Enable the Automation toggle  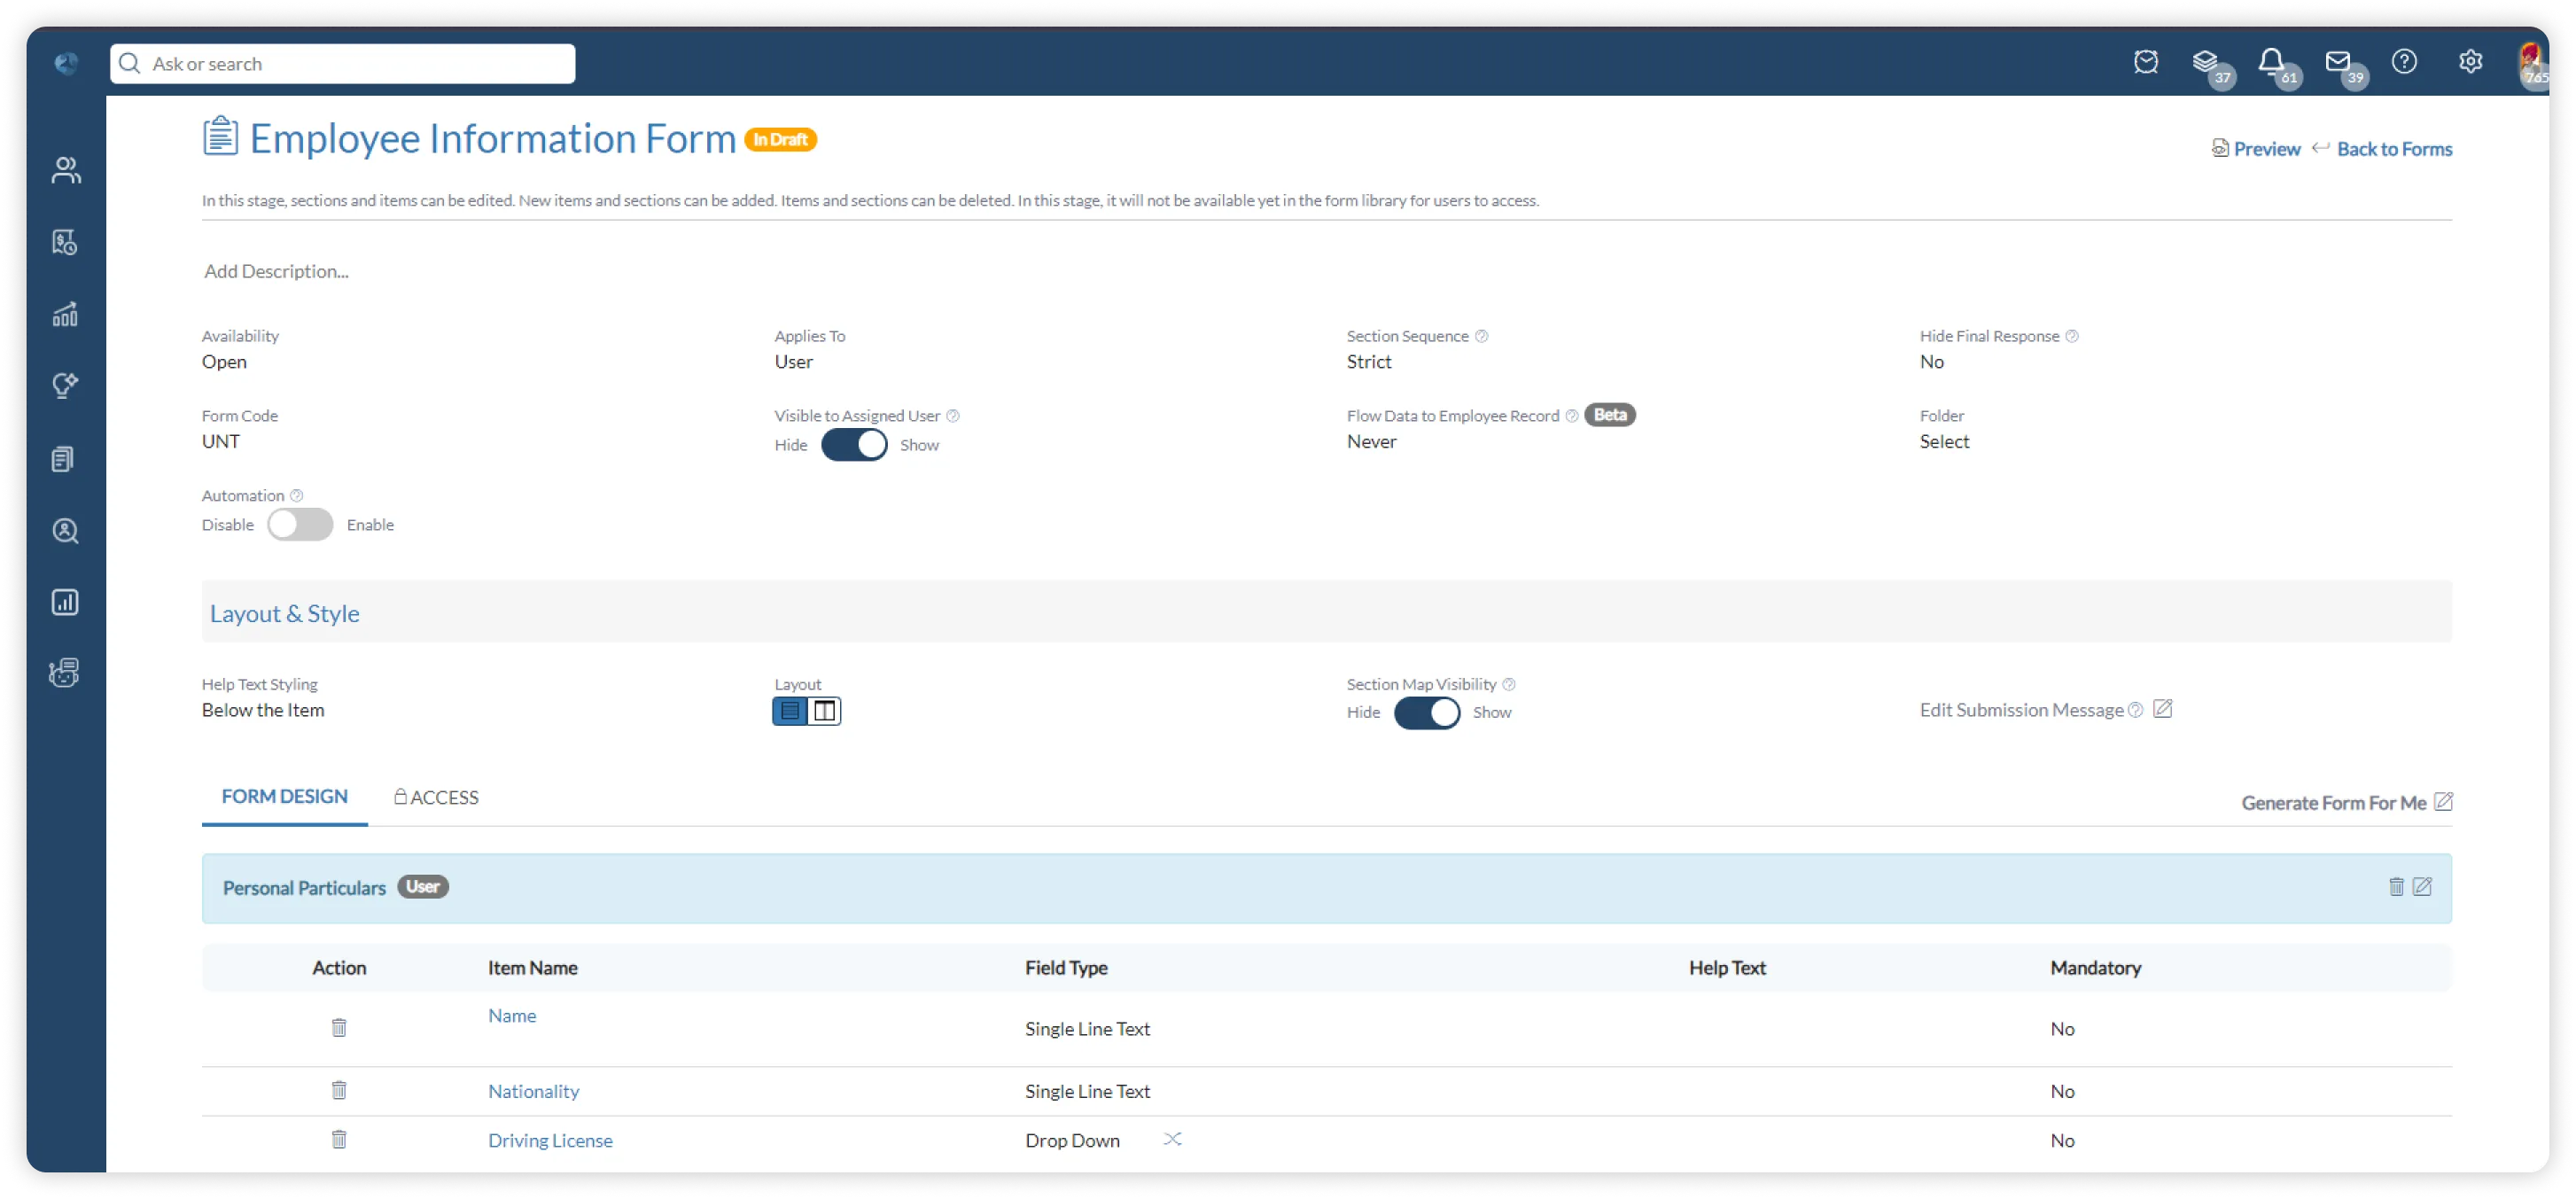300,525
